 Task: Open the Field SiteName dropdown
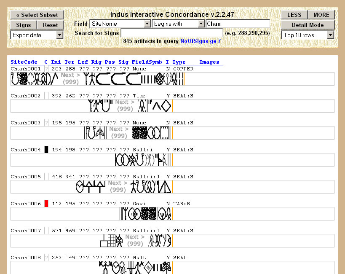click(x=120, y=24)
